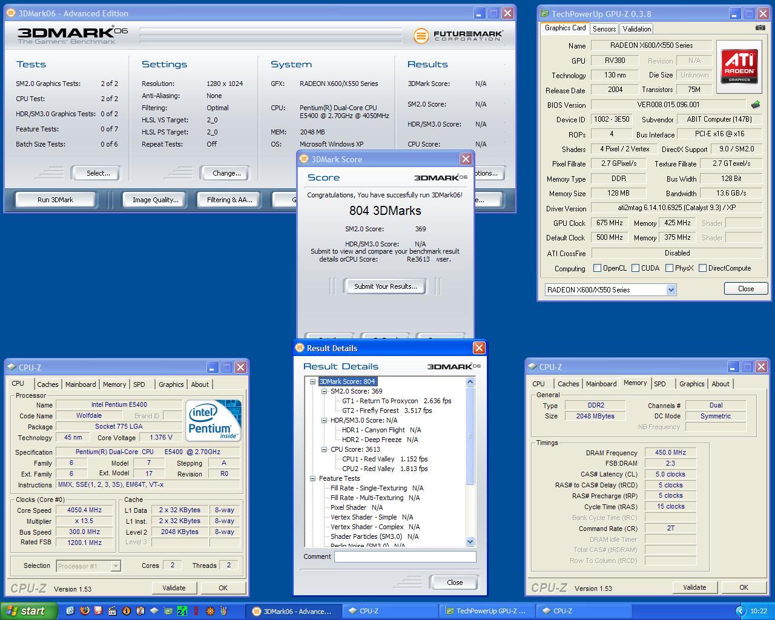
Task: Open the Start menu
Action: (x=29, y=611)
